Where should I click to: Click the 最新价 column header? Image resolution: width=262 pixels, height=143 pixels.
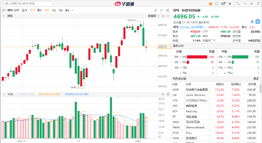click(x=220, y=84)
